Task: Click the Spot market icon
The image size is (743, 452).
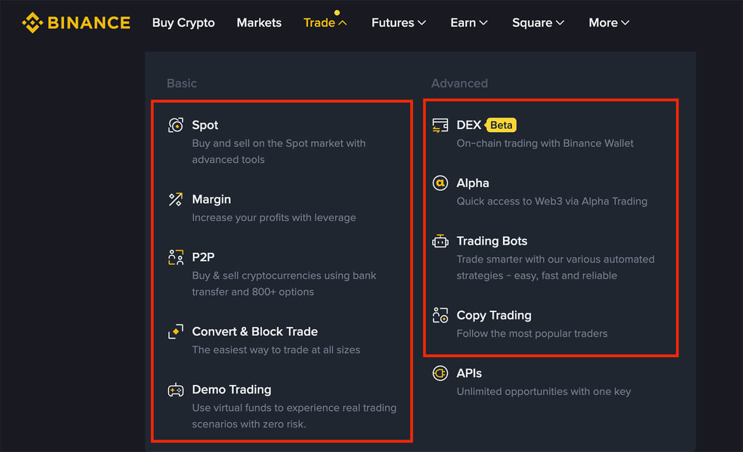Action: [x=176, y=125]
